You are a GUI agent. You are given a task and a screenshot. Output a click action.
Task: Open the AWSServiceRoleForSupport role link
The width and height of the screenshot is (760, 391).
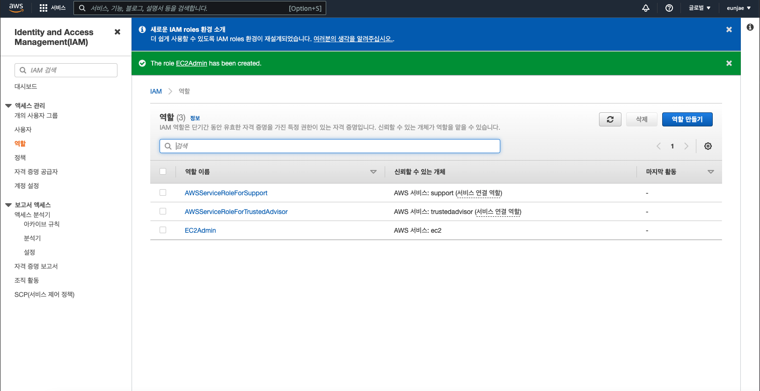tap(226, 193)
